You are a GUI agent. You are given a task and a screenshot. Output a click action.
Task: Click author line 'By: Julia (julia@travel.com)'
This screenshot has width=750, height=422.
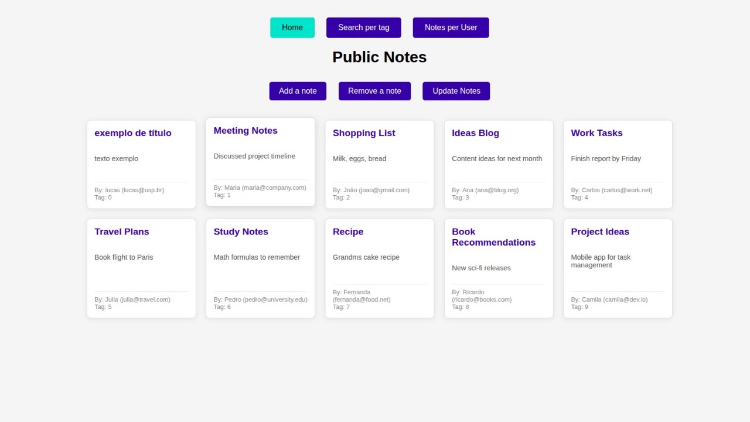[132, 300]
